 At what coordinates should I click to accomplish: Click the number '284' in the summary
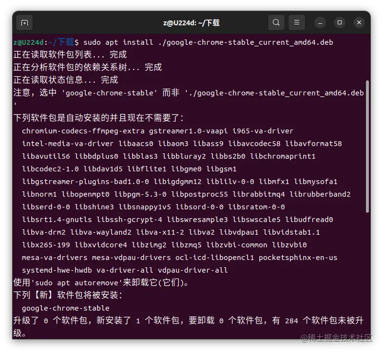point(291,321)
